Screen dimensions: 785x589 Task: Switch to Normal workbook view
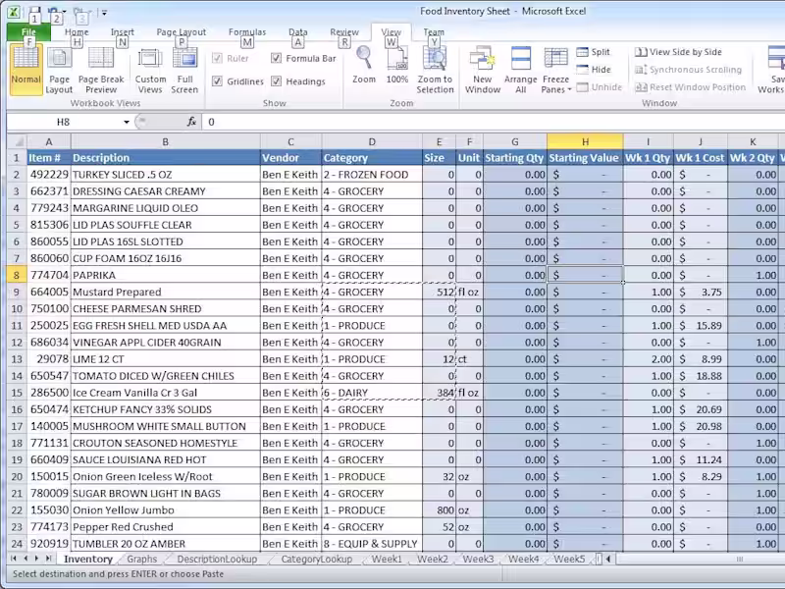point(26,70)
